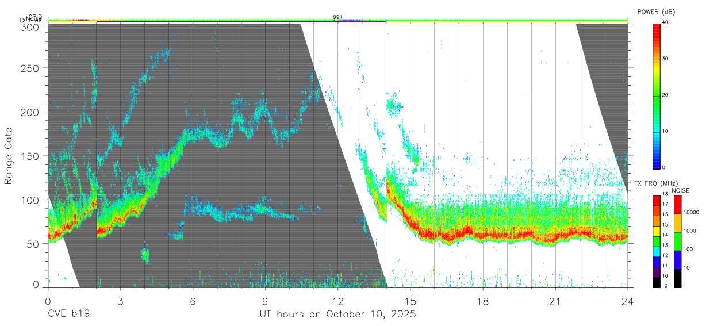The height and width of the screenshot is (326, 706).
Task: Click the 100 tick on the Range Gate axis
Action: click(30, 200)
